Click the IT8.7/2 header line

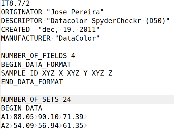(15, 3)
